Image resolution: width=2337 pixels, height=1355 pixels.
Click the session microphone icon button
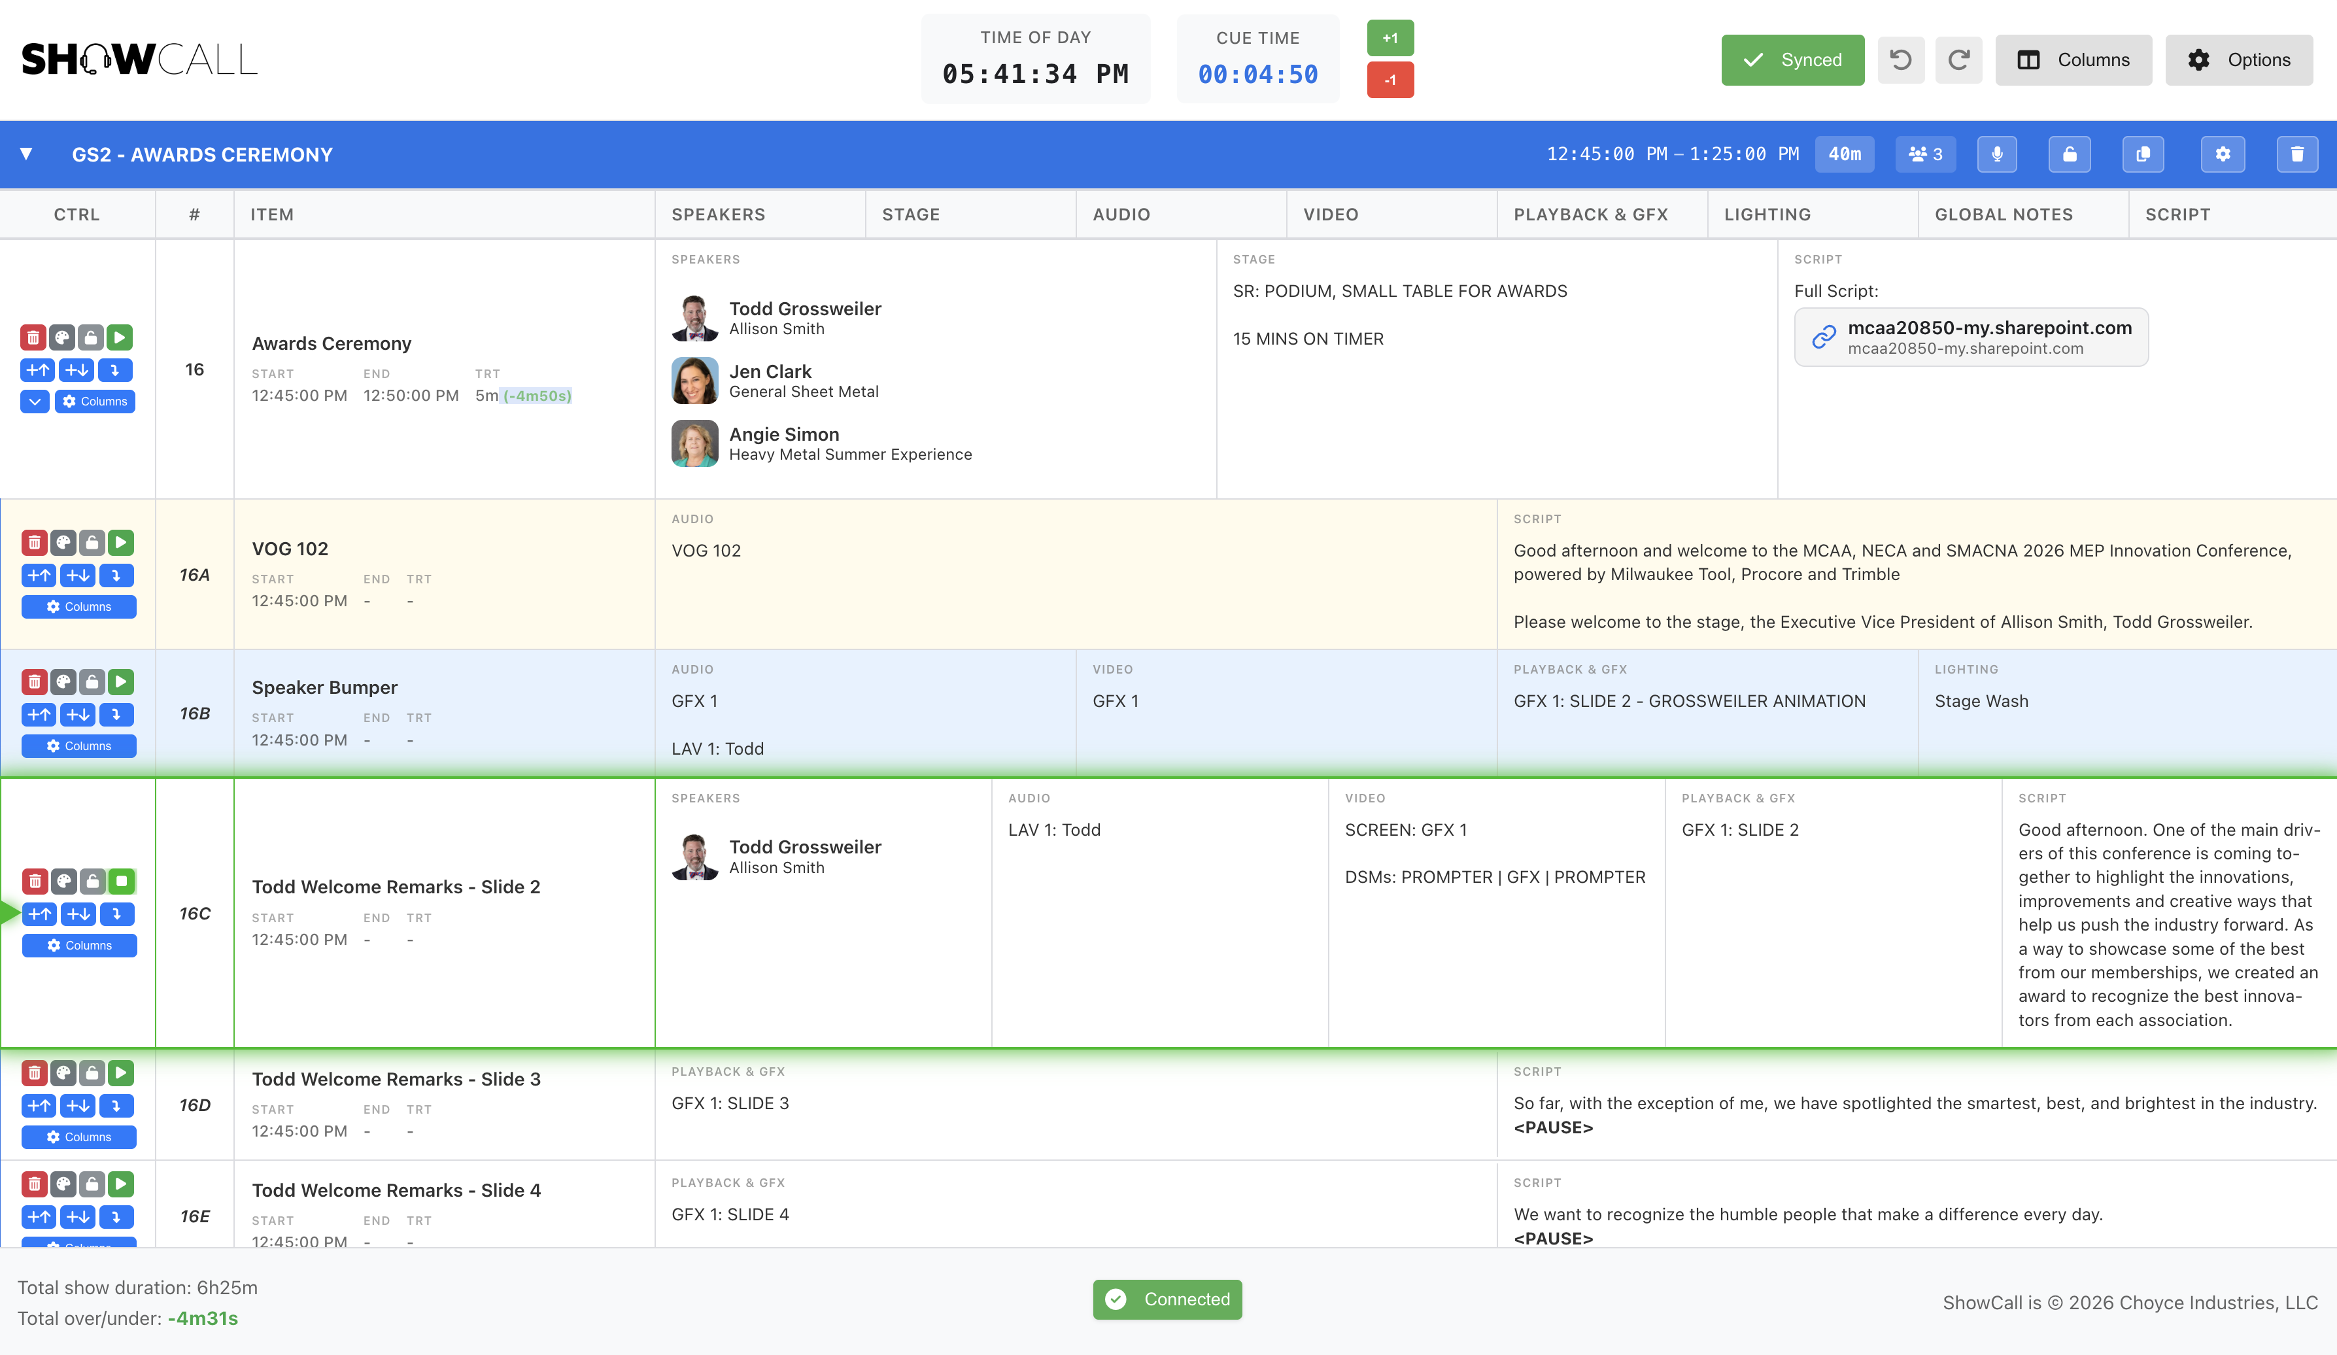pyautogui.click(x=1997, y=154)
